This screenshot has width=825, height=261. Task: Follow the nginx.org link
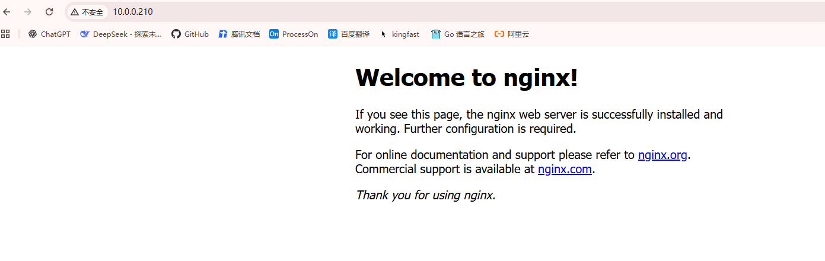click(x=662, y=155)
